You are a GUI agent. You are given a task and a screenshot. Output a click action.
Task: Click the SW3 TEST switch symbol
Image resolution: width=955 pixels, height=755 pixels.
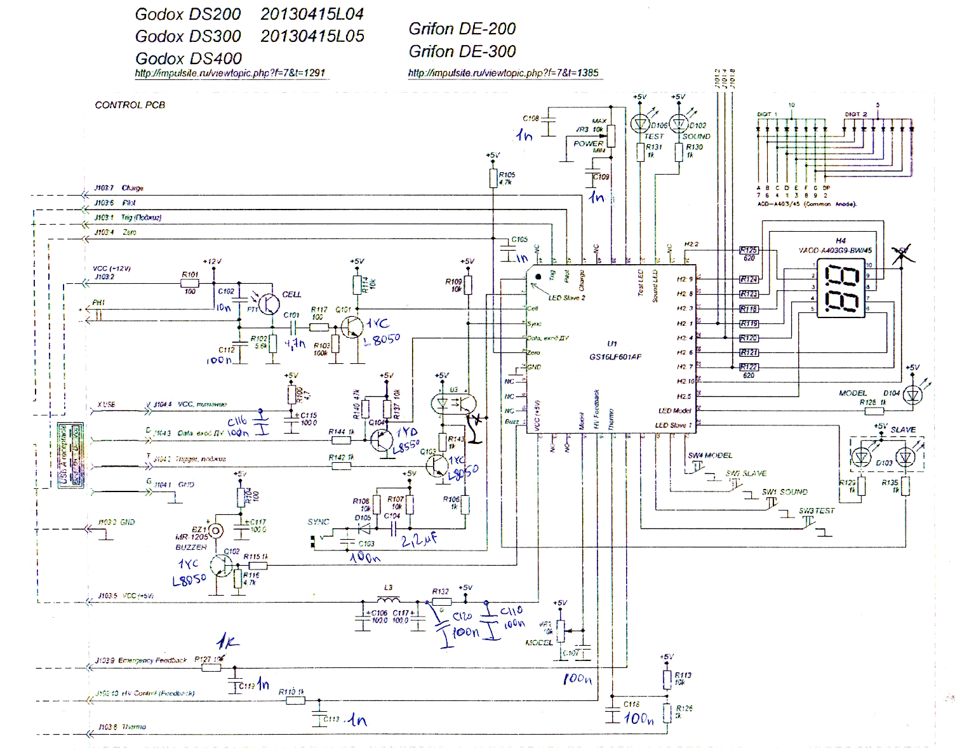[x=808, y=522]
